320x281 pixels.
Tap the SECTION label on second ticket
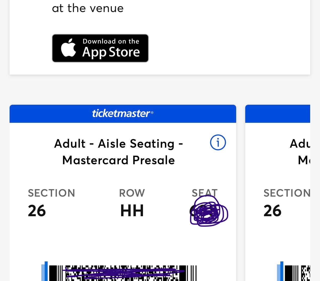pyautogui.click(x=287, y=193)
